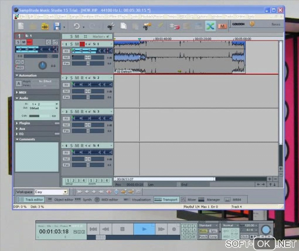
Task: Go to beginning with workspace bar arrow icon
Action: point(80,192)
